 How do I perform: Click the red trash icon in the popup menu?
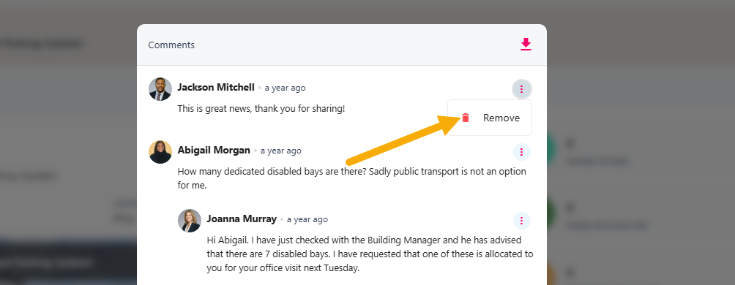pos(466,118)
